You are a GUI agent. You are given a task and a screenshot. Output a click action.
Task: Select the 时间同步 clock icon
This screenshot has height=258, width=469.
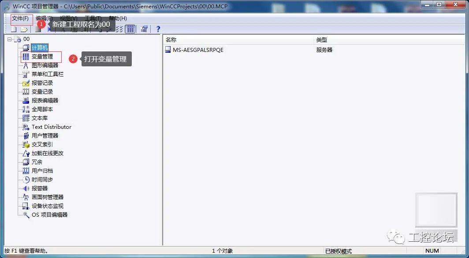(26, 180)
